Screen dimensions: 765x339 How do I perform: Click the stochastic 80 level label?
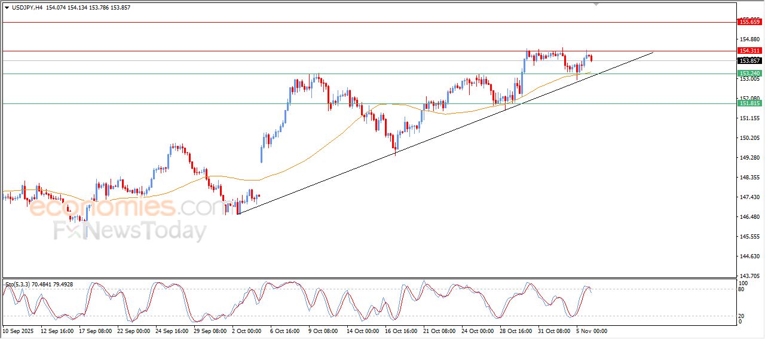tap(742, 290)
